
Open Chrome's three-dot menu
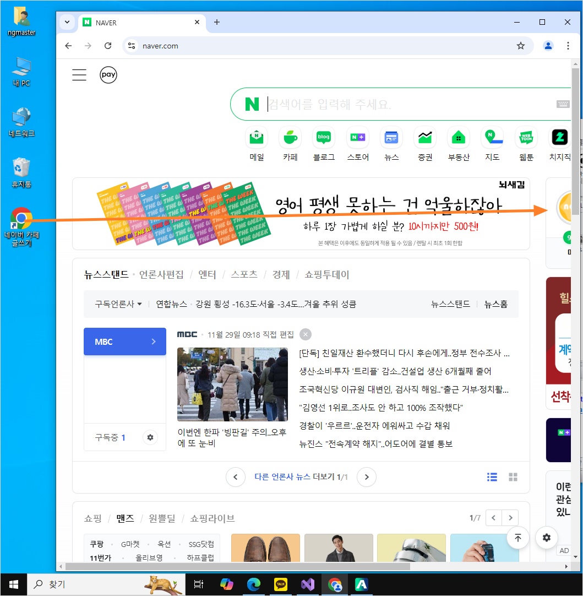[x=568, y=46]
